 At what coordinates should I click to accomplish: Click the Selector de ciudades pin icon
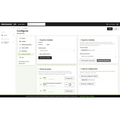tap(2, 42)
